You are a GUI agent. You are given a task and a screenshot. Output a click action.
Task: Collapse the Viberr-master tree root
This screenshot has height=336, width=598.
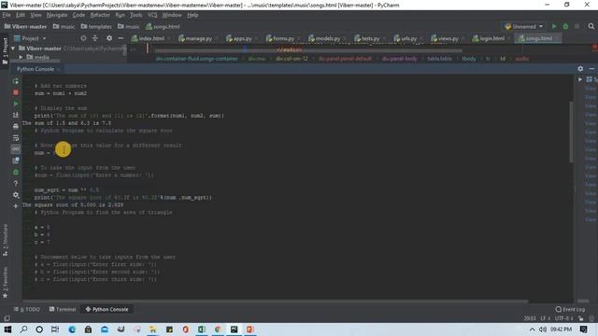coord(13,49)
